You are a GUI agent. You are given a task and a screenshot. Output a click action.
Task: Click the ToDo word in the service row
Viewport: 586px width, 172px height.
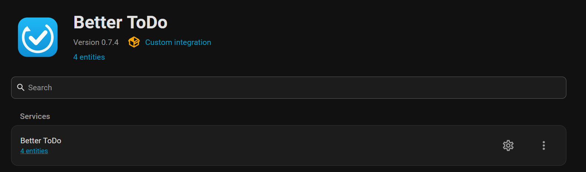(x=52, y=141)
